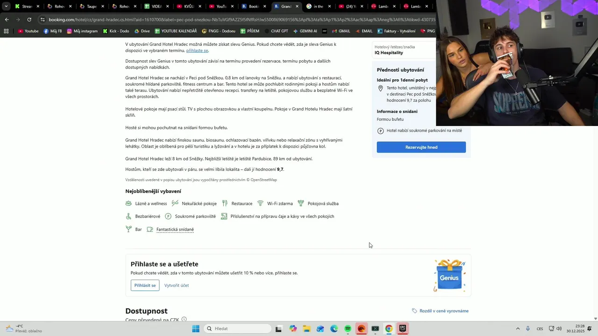Click the Fantastická snídaně amenity link

tap(175, 230)
